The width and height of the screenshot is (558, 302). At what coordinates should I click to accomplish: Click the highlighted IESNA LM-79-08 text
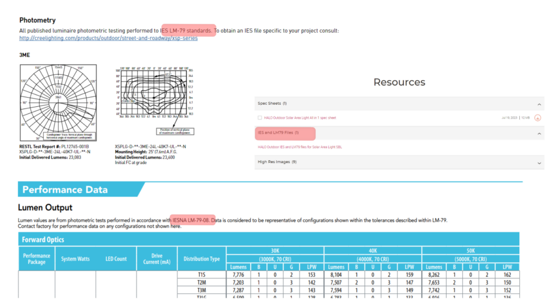pos(192,220)
